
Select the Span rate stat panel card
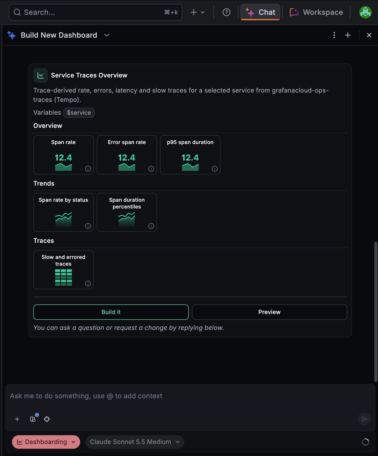point(64,155)
